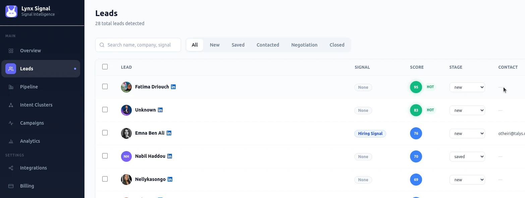Check the box for Emna Ben Ali
This screenshot has height=198, width=525.
click(105, 133)
